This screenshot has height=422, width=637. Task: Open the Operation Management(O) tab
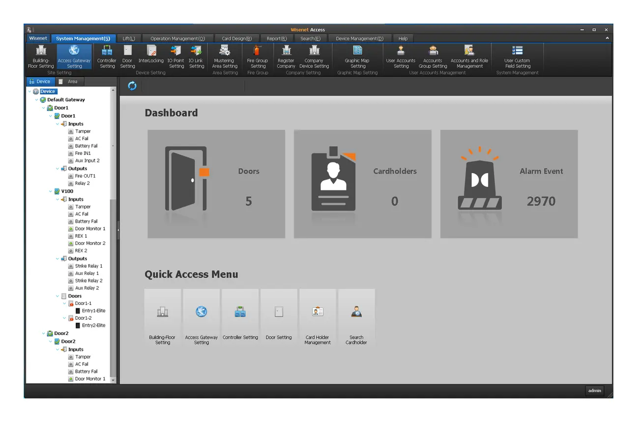point(177,38)
